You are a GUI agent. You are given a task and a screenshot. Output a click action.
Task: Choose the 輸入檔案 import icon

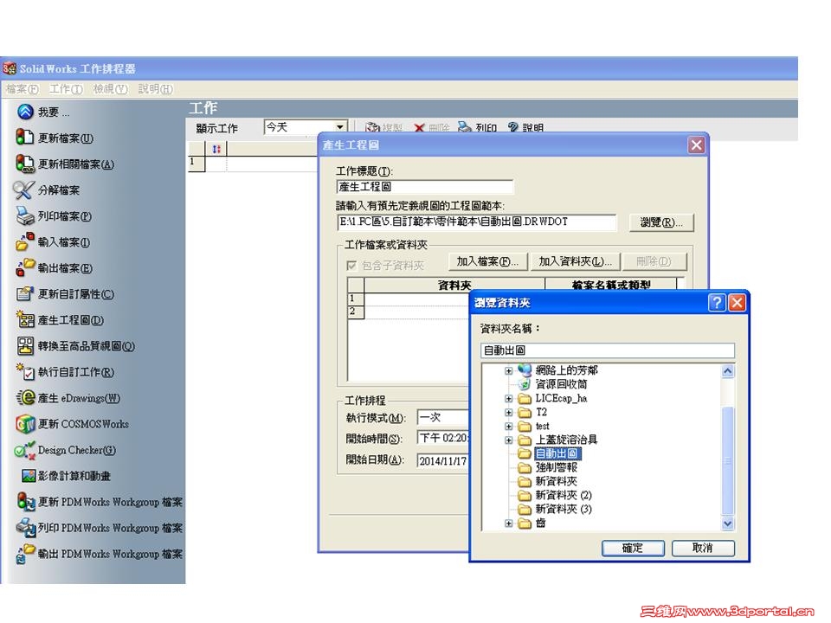24,241
